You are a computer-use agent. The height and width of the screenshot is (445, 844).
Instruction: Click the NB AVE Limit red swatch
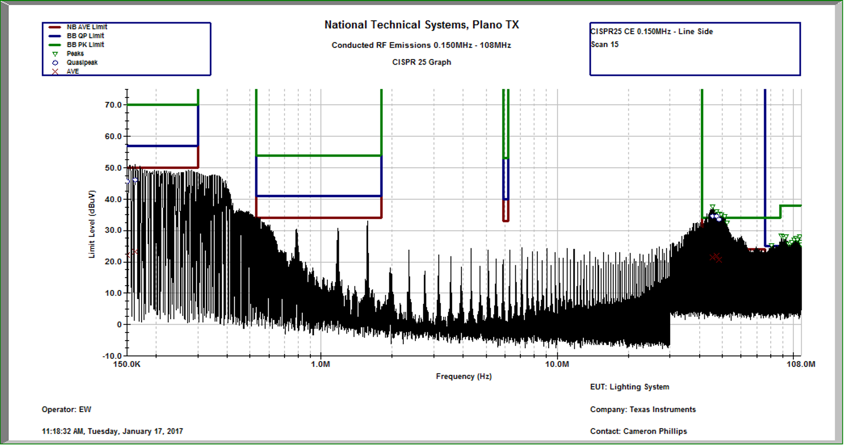[55, 27]
